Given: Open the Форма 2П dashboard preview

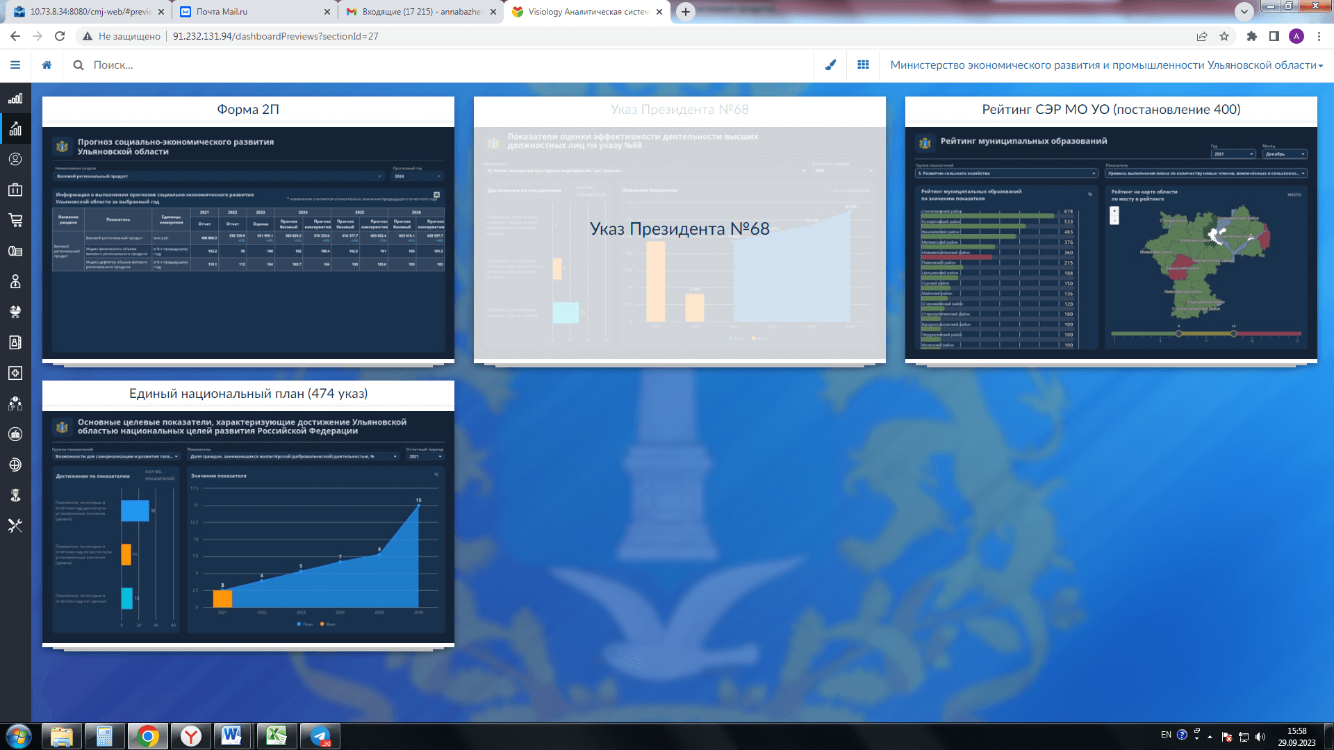Looking at the screenshot, I should pyautogui.click(x=248, y=230).
